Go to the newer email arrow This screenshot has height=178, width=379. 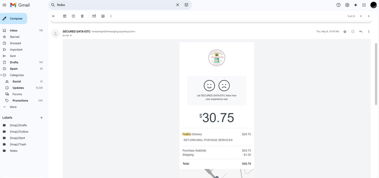click(361, 16)
